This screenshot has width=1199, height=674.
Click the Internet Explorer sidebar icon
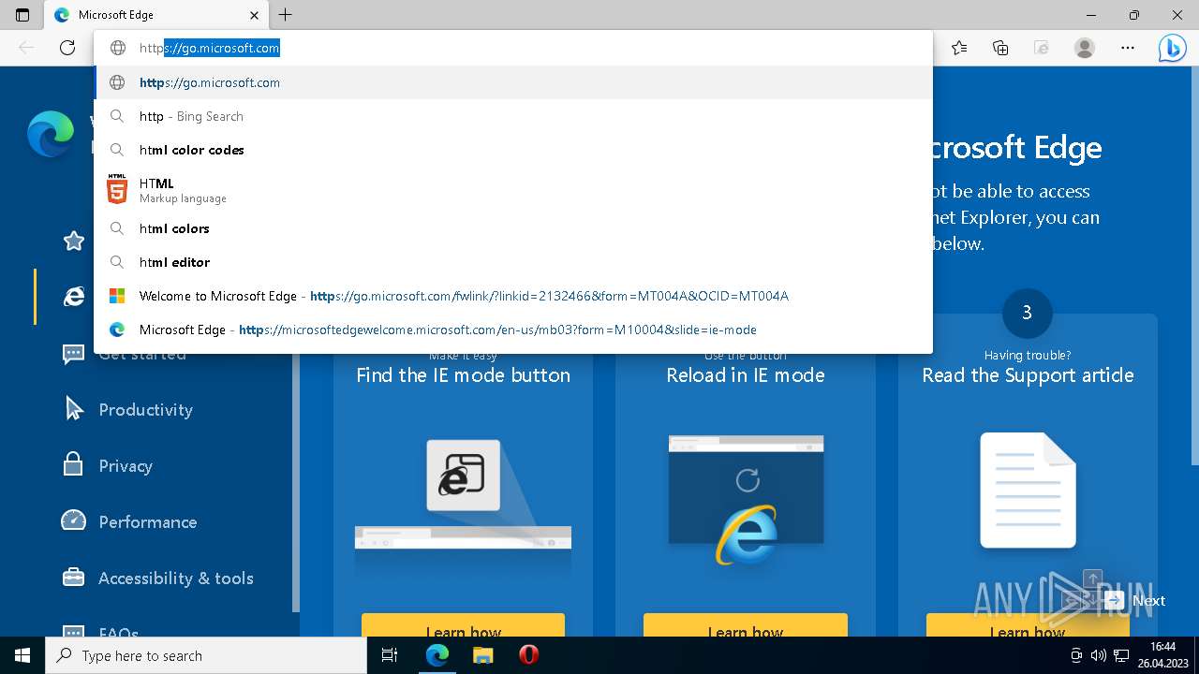pos(74,297)
